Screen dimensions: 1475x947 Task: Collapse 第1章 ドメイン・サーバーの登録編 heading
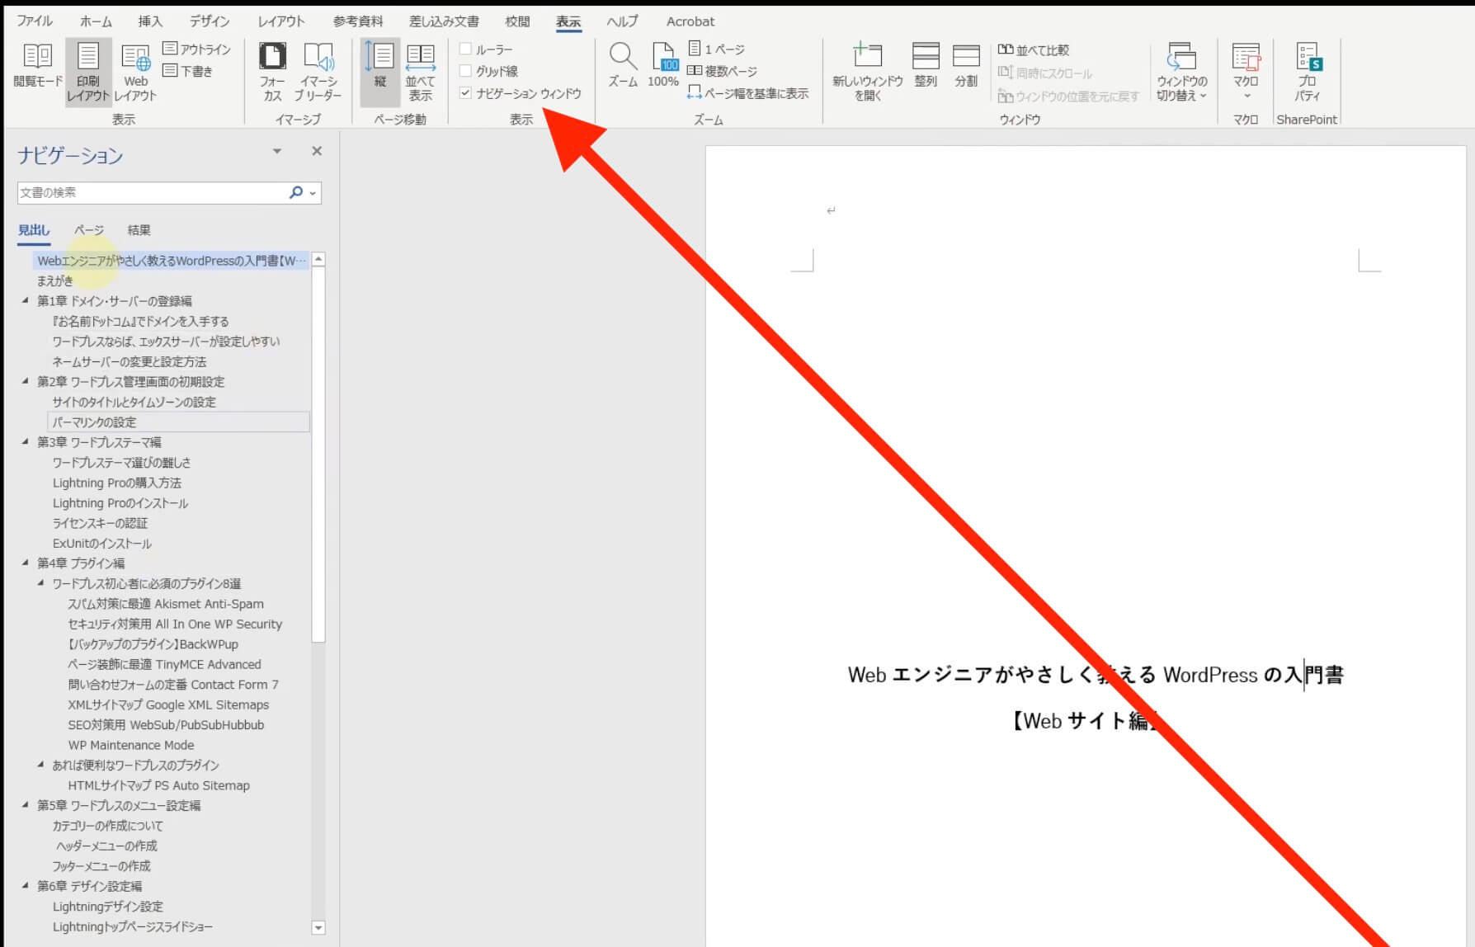[x=25, y=301]
